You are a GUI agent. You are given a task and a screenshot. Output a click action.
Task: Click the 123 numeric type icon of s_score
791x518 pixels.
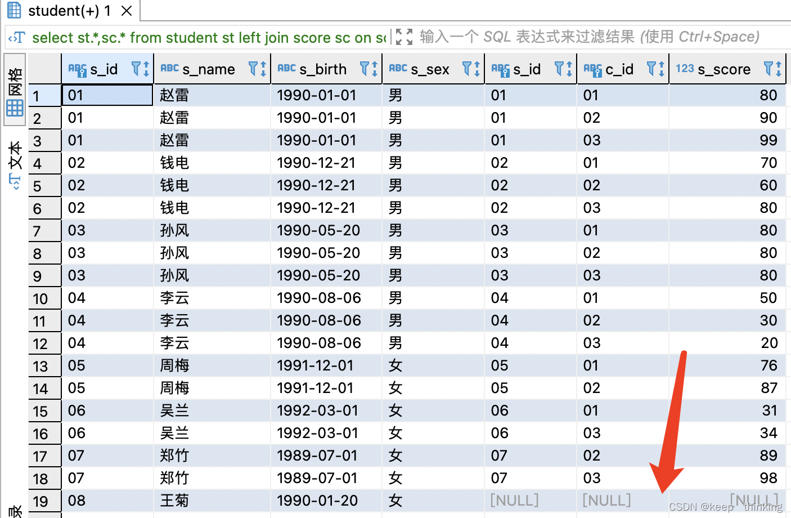click(685, 68)
